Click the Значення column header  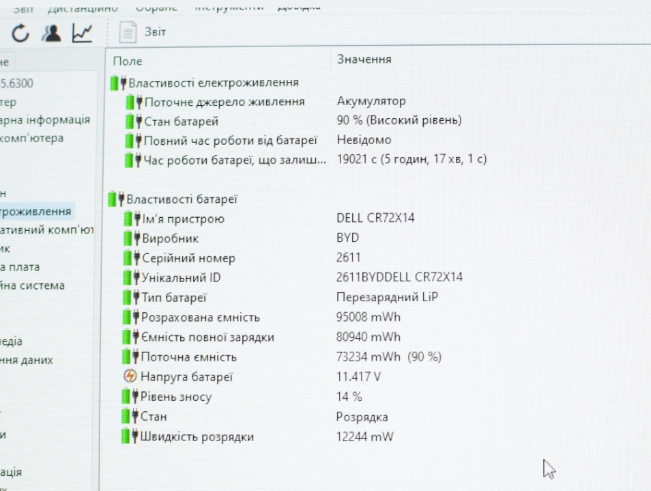364,59
